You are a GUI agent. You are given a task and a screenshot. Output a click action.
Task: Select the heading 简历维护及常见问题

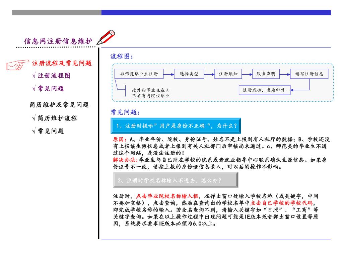click(x=59, y=105)
